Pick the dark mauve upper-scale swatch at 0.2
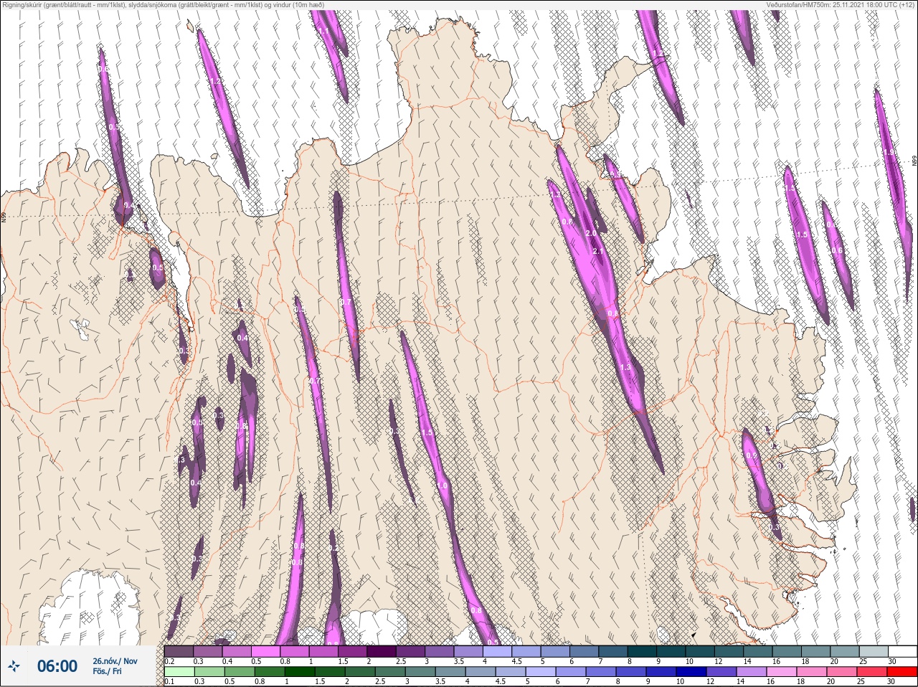918x687 pixels. tap(179, 651)
